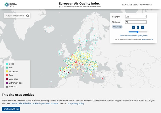Click the red station marker on Cyprus
This screenshot has width=161, height=113.
click(x=102, y=79)
